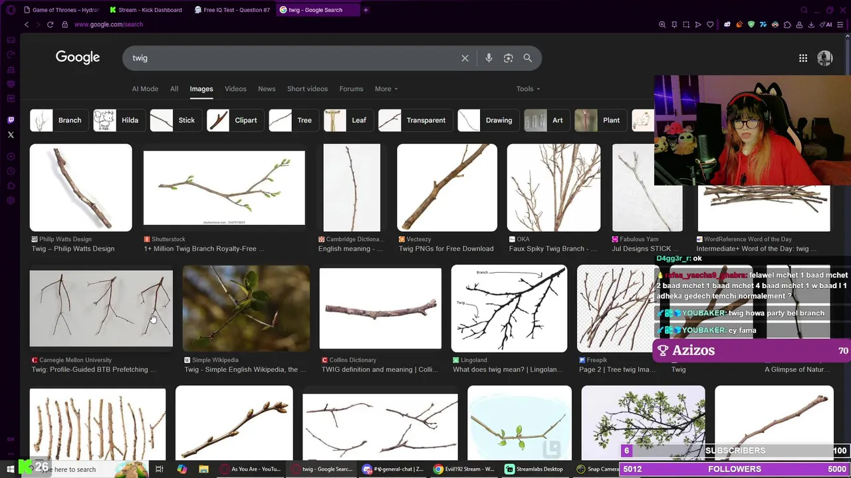The image size is (851, 478).
Task: Open Task View in the taskbar
Action: (x=160, y=469)
